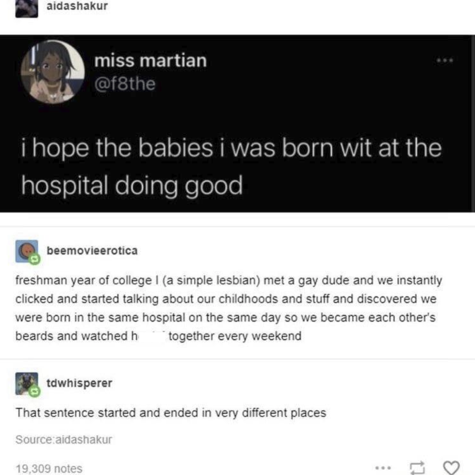
Task: Click the beemovieerotica avatar
Action: tap(26, 250)
